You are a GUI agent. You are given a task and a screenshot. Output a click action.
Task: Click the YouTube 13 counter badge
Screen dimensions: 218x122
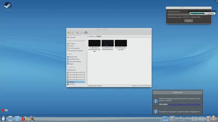(4, 110)
